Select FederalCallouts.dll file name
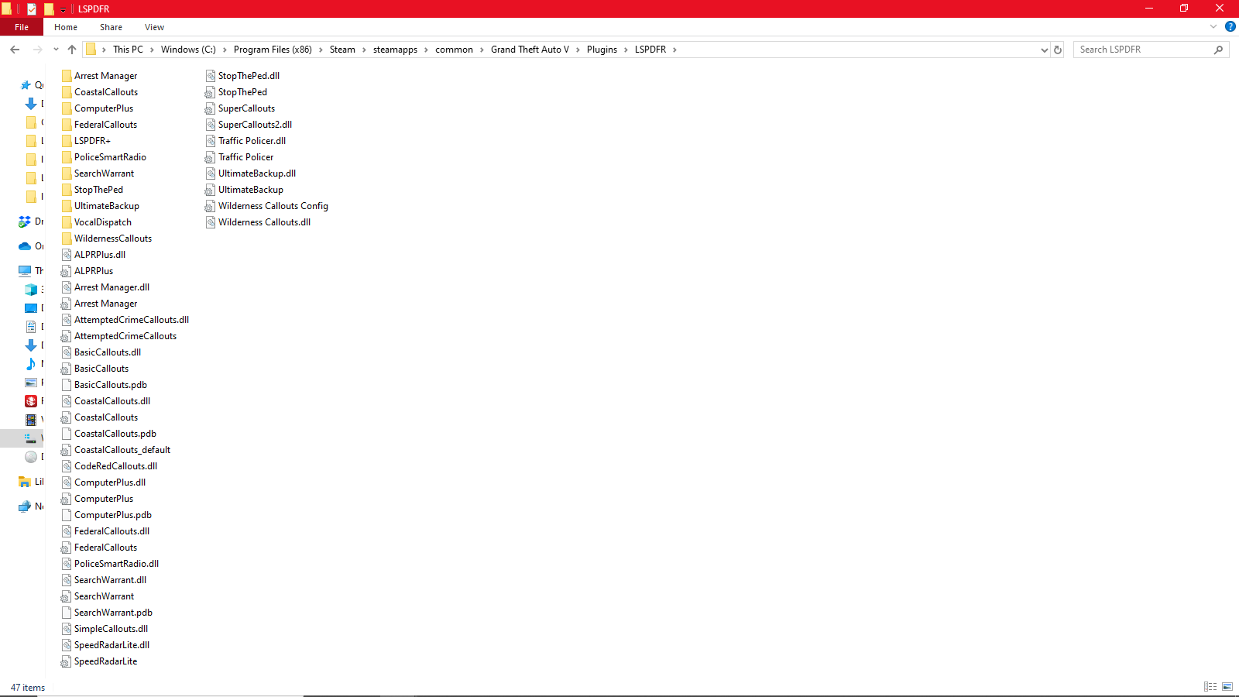The width and height of the screenshot is (1239, 697). pos(112,531)
